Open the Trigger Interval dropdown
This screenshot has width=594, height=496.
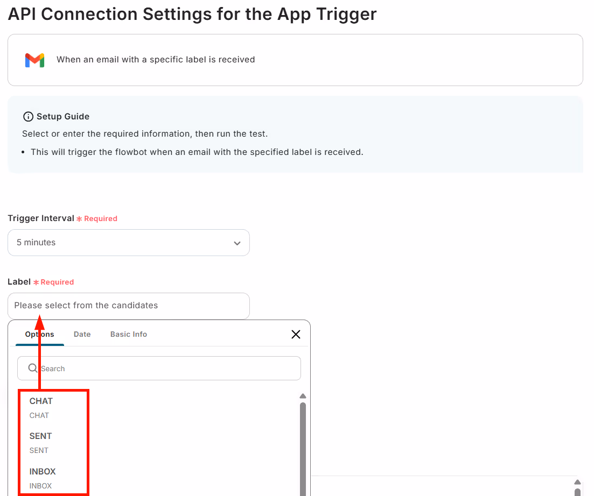pyautogui.click(x=128, y=243)
